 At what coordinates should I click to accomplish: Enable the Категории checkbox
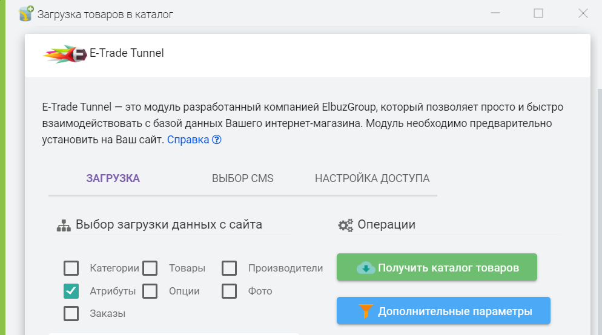click(x=71, y=268)
